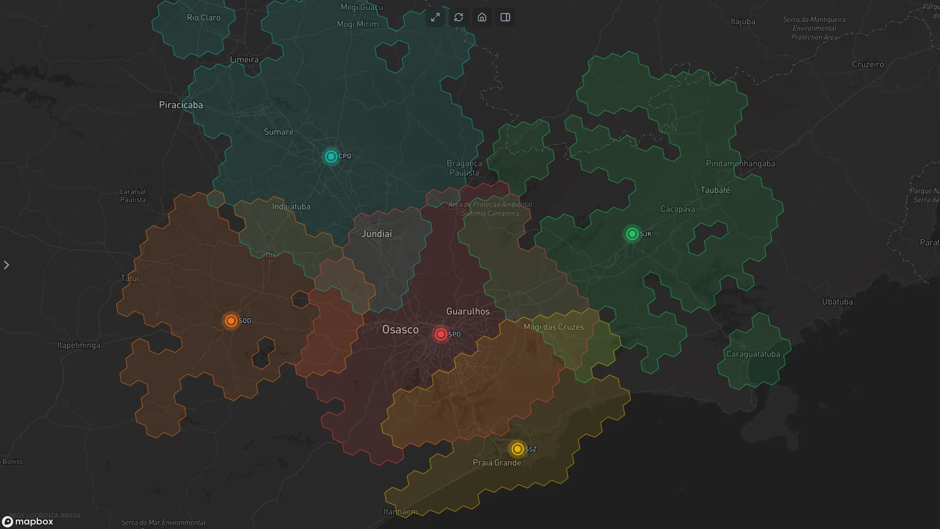The image size is (940, 529).
Task: Click the Piracicaba city label
Action: pos(181,105)
